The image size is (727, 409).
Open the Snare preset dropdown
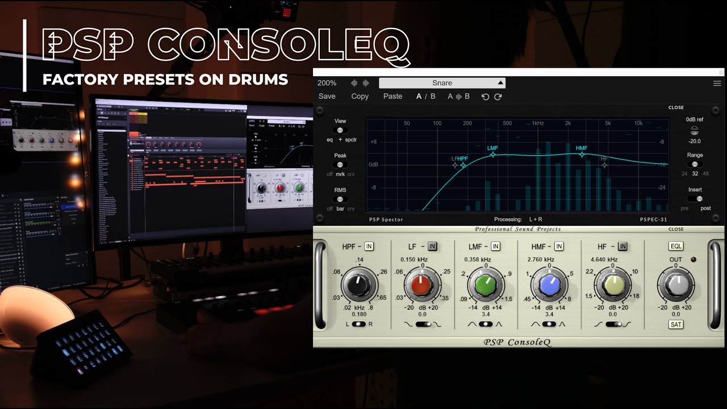(x=442, y=83)
